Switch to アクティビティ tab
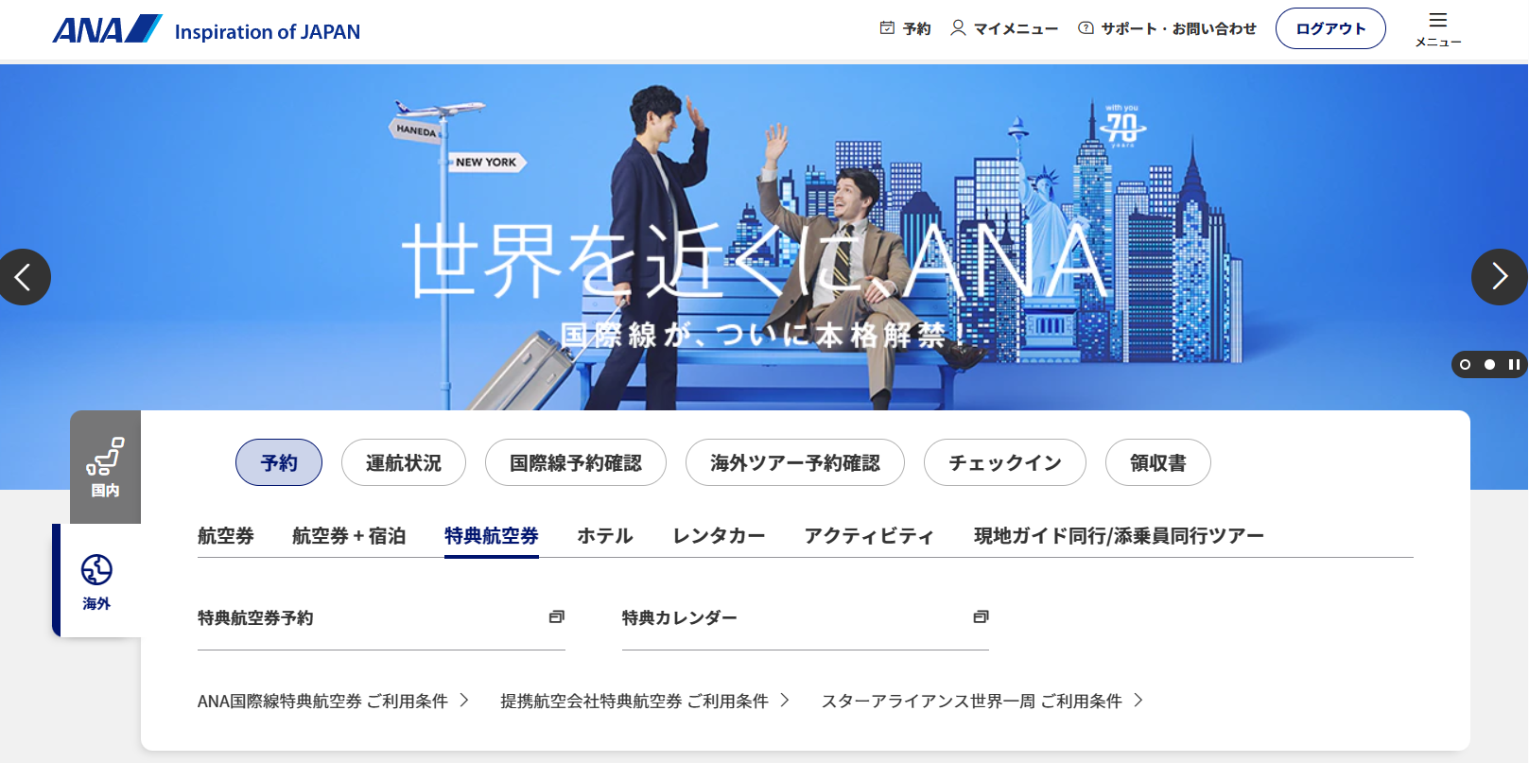1529x763 pixels. [x=869, y=536]
